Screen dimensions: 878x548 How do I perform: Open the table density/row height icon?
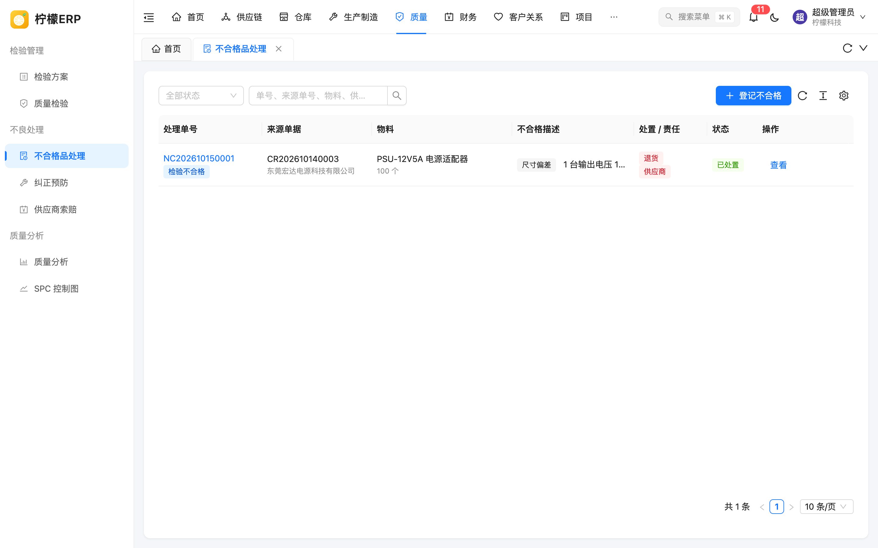click(x=823, y=96)
